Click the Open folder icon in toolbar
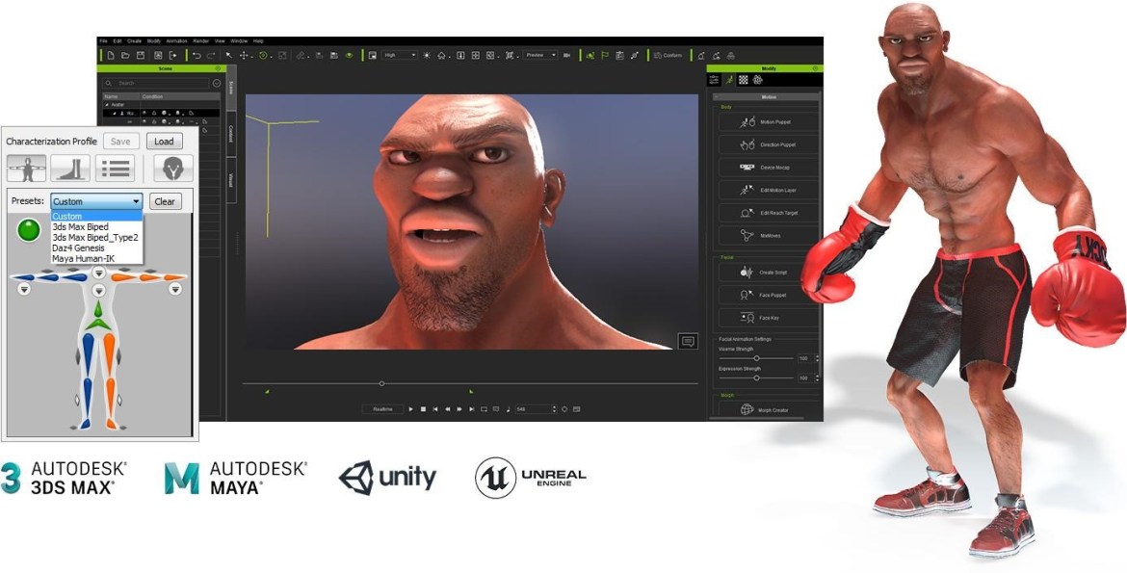The height and width of the screenshot is (573, 1127). 125,55
